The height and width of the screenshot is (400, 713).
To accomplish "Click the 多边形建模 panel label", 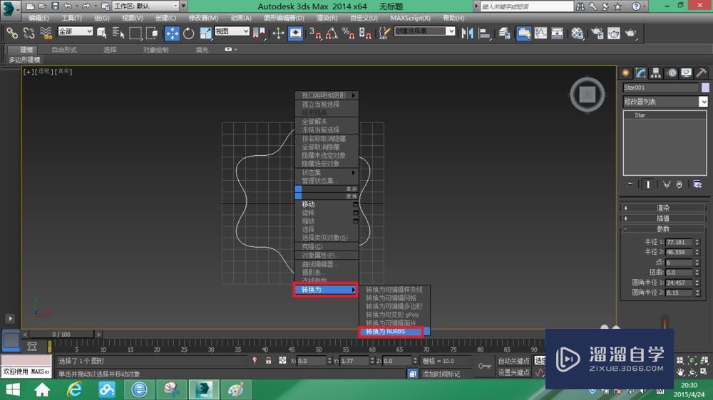I will (x=24, y=60).
